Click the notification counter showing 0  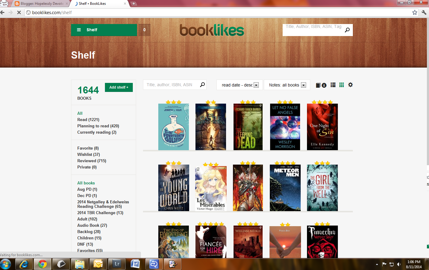(x=144, y=30)
